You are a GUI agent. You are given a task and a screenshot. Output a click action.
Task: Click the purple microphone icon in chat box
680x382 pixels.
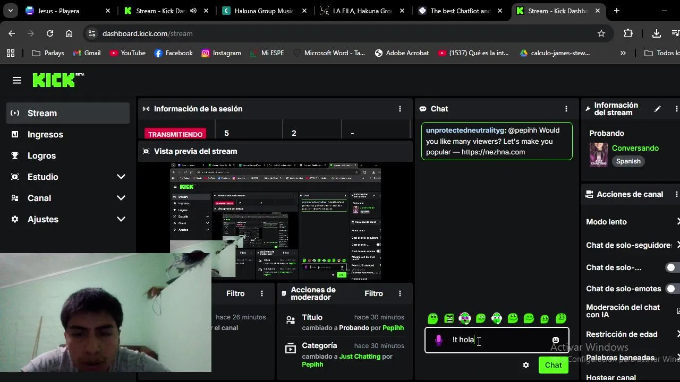pyautogui.click(x=439, y=340)
